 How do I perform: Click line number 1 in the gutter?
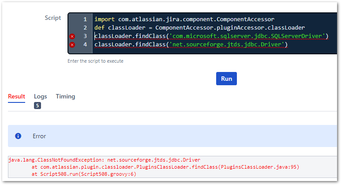pos(85,19)
